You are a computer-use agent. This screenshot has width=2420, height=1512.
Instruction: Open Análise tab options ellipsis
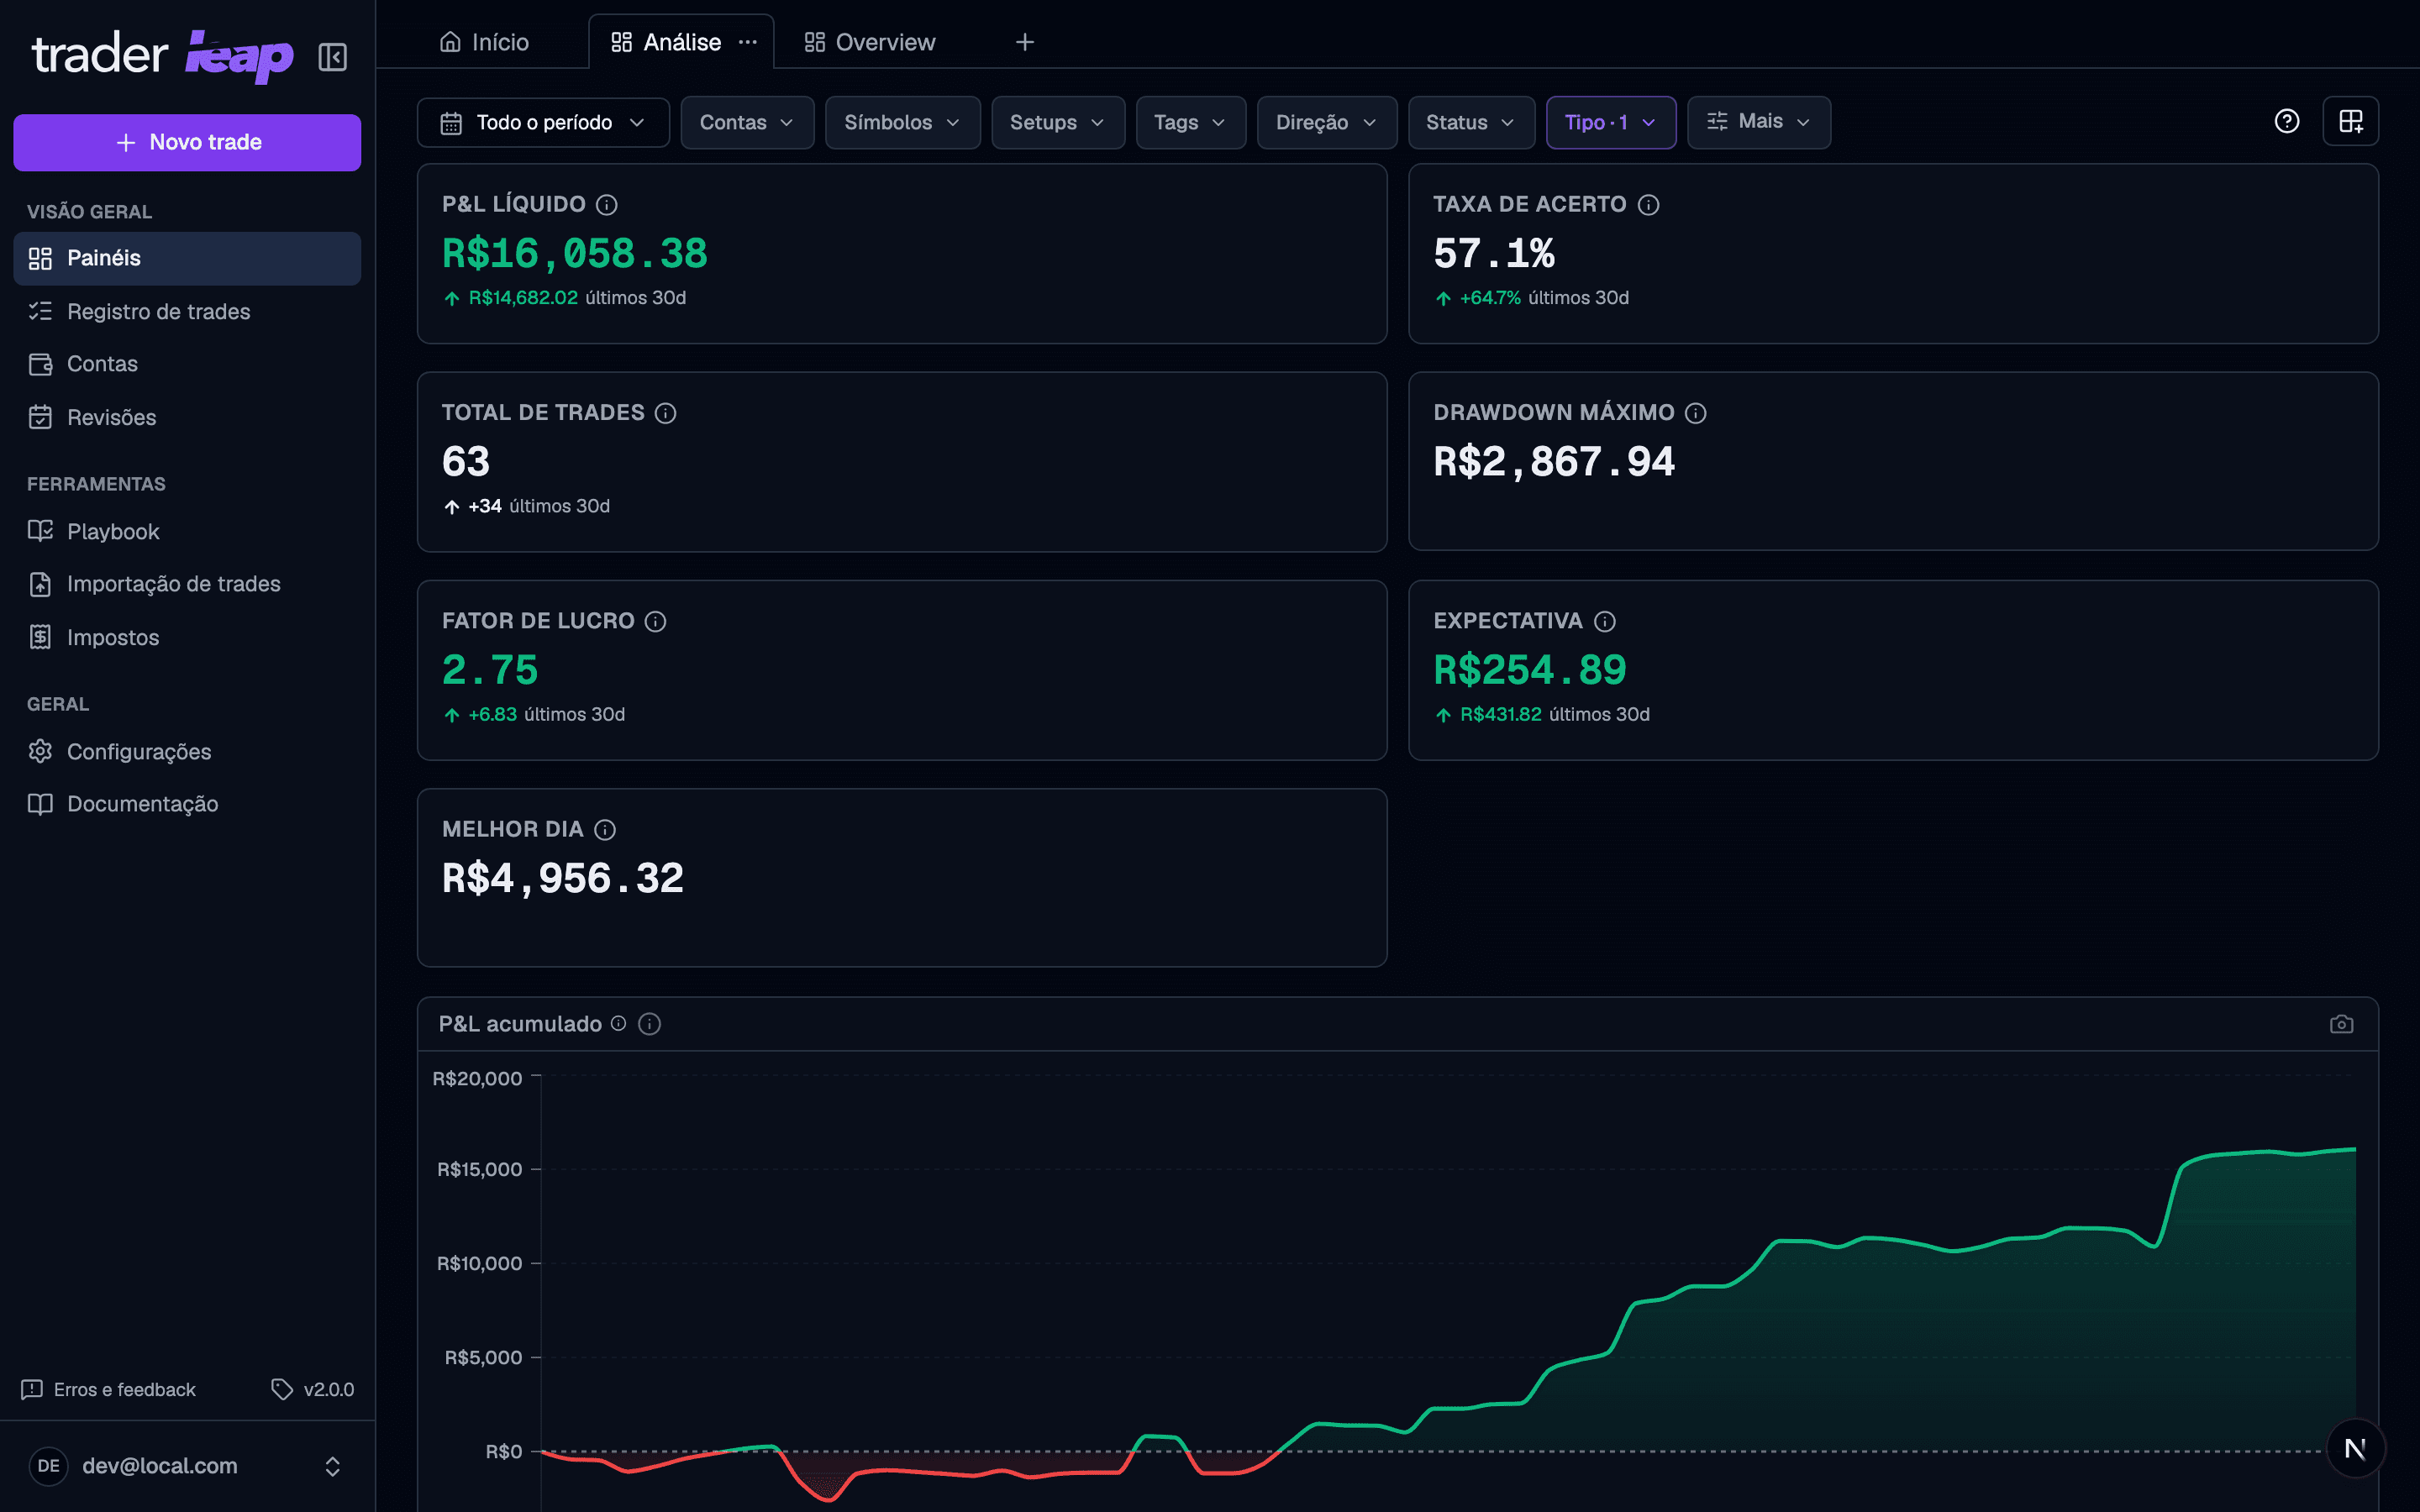(x=748, y=42)
